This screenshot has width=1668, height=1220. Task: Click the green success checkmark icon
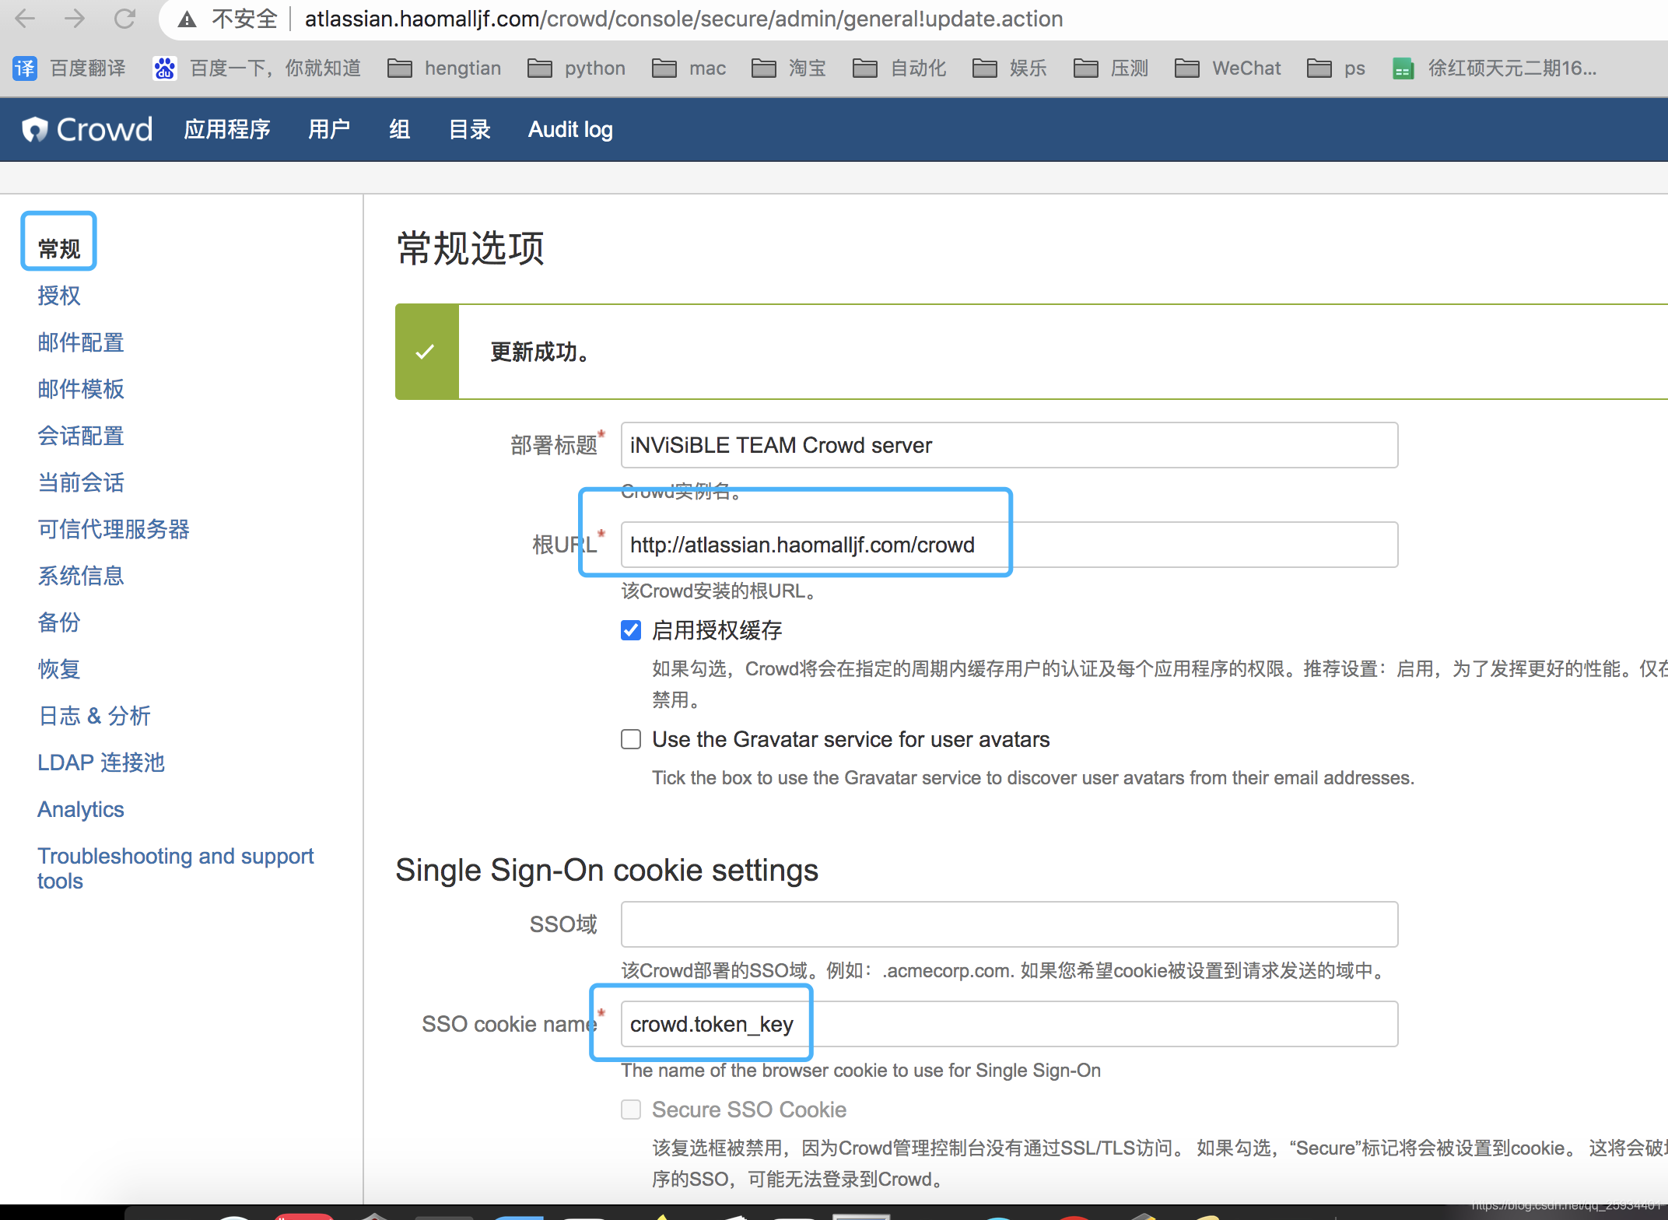click(426, 352)
